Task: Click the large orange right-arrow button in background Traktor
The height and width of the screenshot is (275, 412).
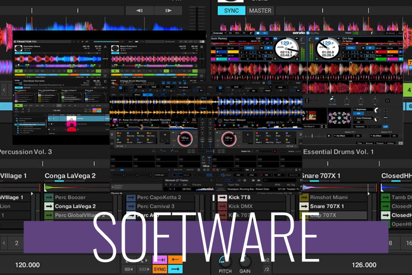Action: [175, 269]
